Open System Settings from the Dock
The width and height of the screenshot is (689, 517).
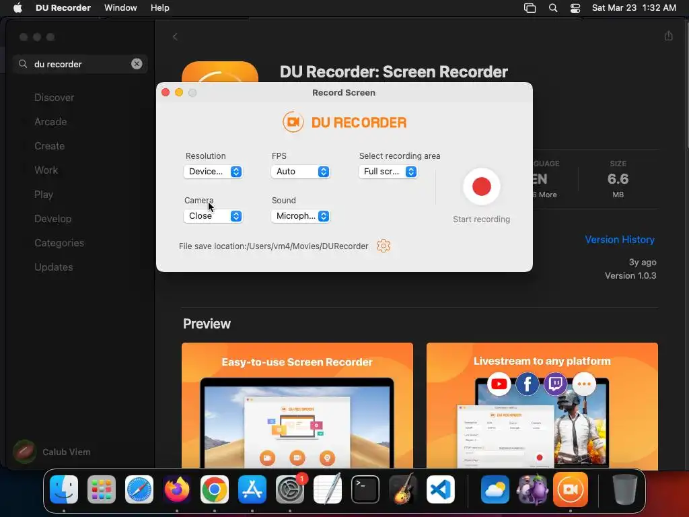(x=290, y=489)
